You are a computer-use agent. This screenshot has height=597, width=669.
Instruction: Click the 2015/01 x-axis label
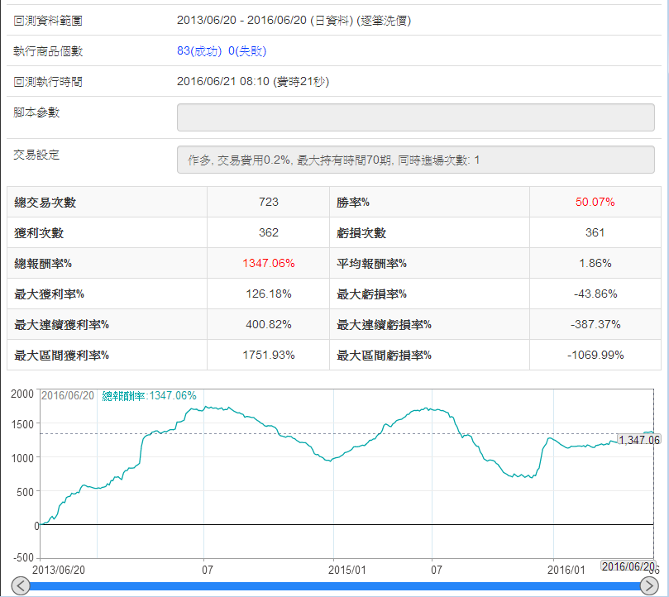[x=347, y=570]
